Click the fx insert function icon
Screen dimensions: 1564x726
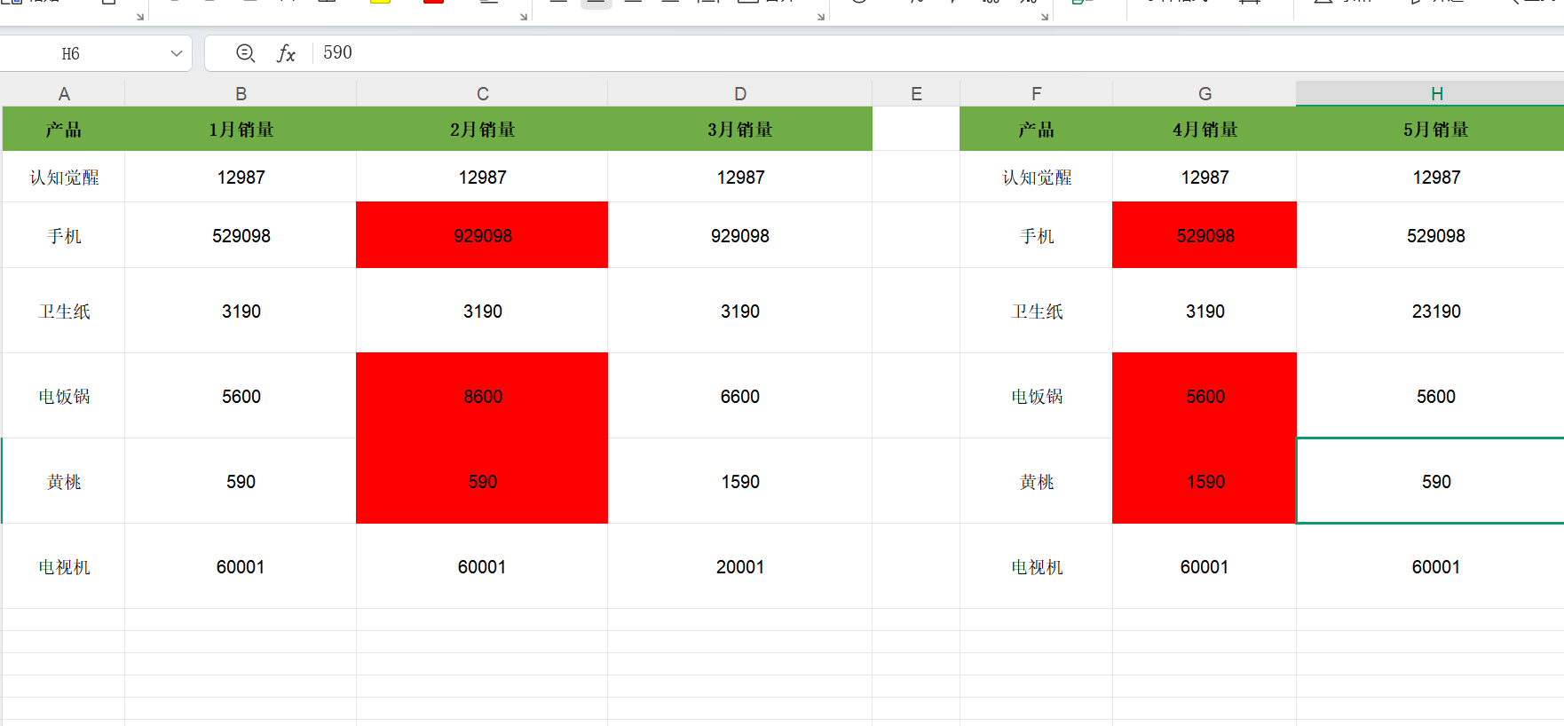pyautogui.click(x=286, y=53)
